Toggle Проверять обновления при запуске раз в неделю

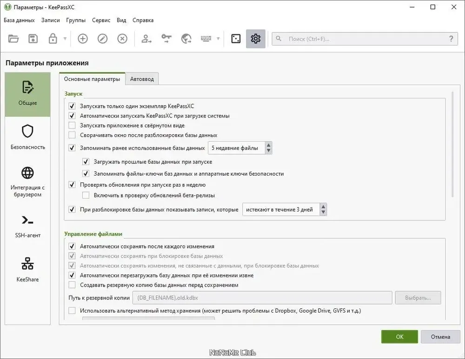pos(72,185)
